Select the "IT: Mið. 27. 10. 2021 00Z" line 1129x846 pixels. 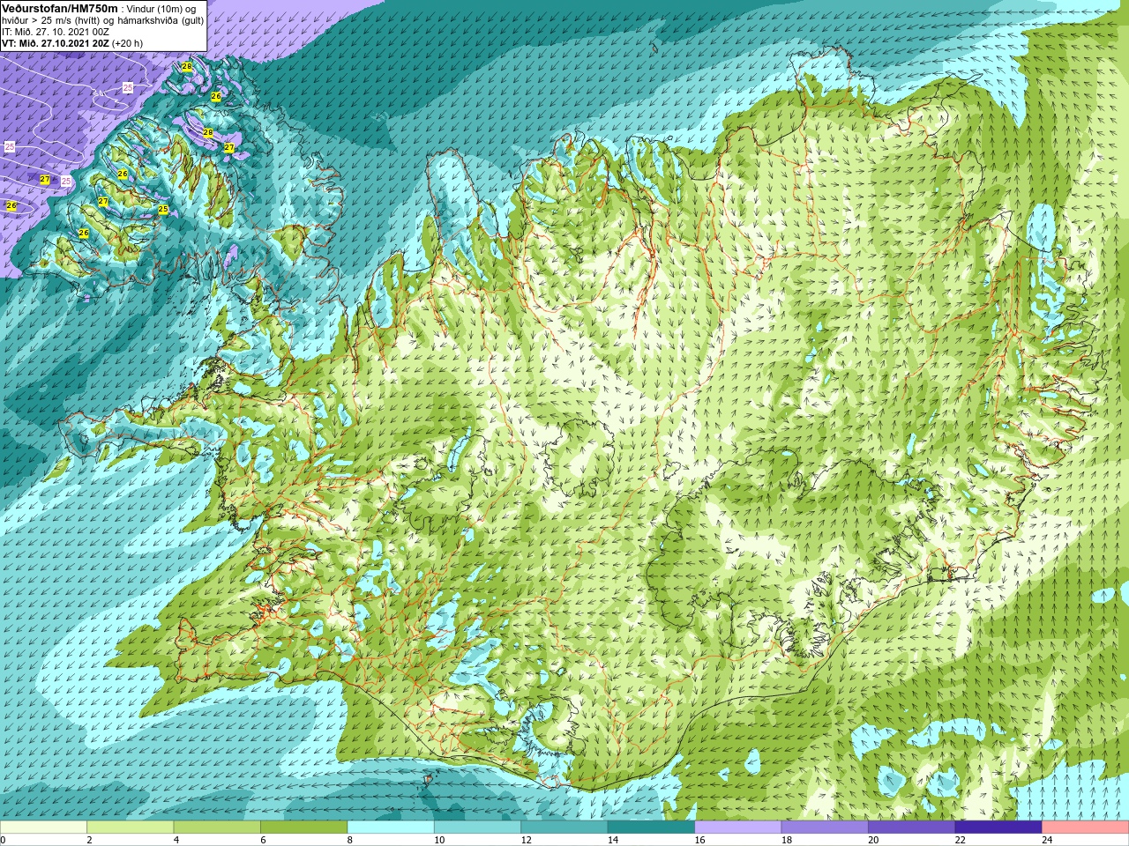56,31
